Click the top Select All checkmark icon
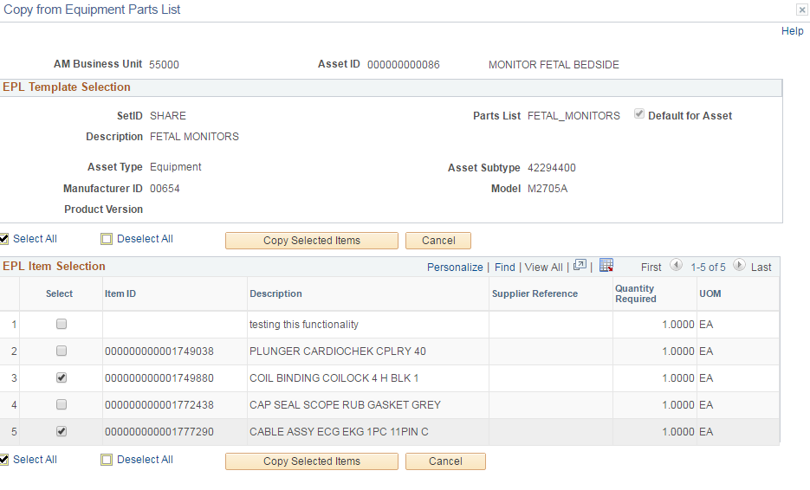Viewport: 810px width, 490px height. pyautogui.click(x=4, y=240)
